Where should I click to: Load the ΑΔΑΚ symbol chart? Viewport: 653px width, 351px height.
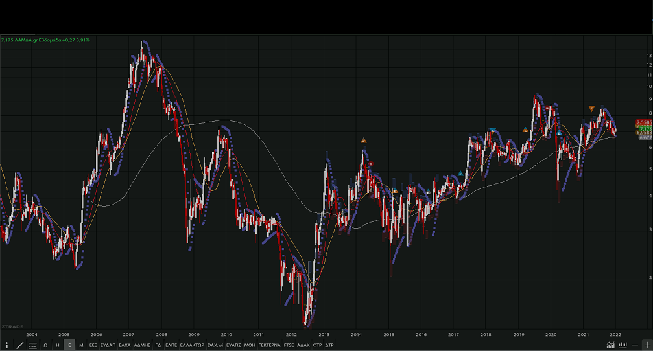click(x=303, y=345)
